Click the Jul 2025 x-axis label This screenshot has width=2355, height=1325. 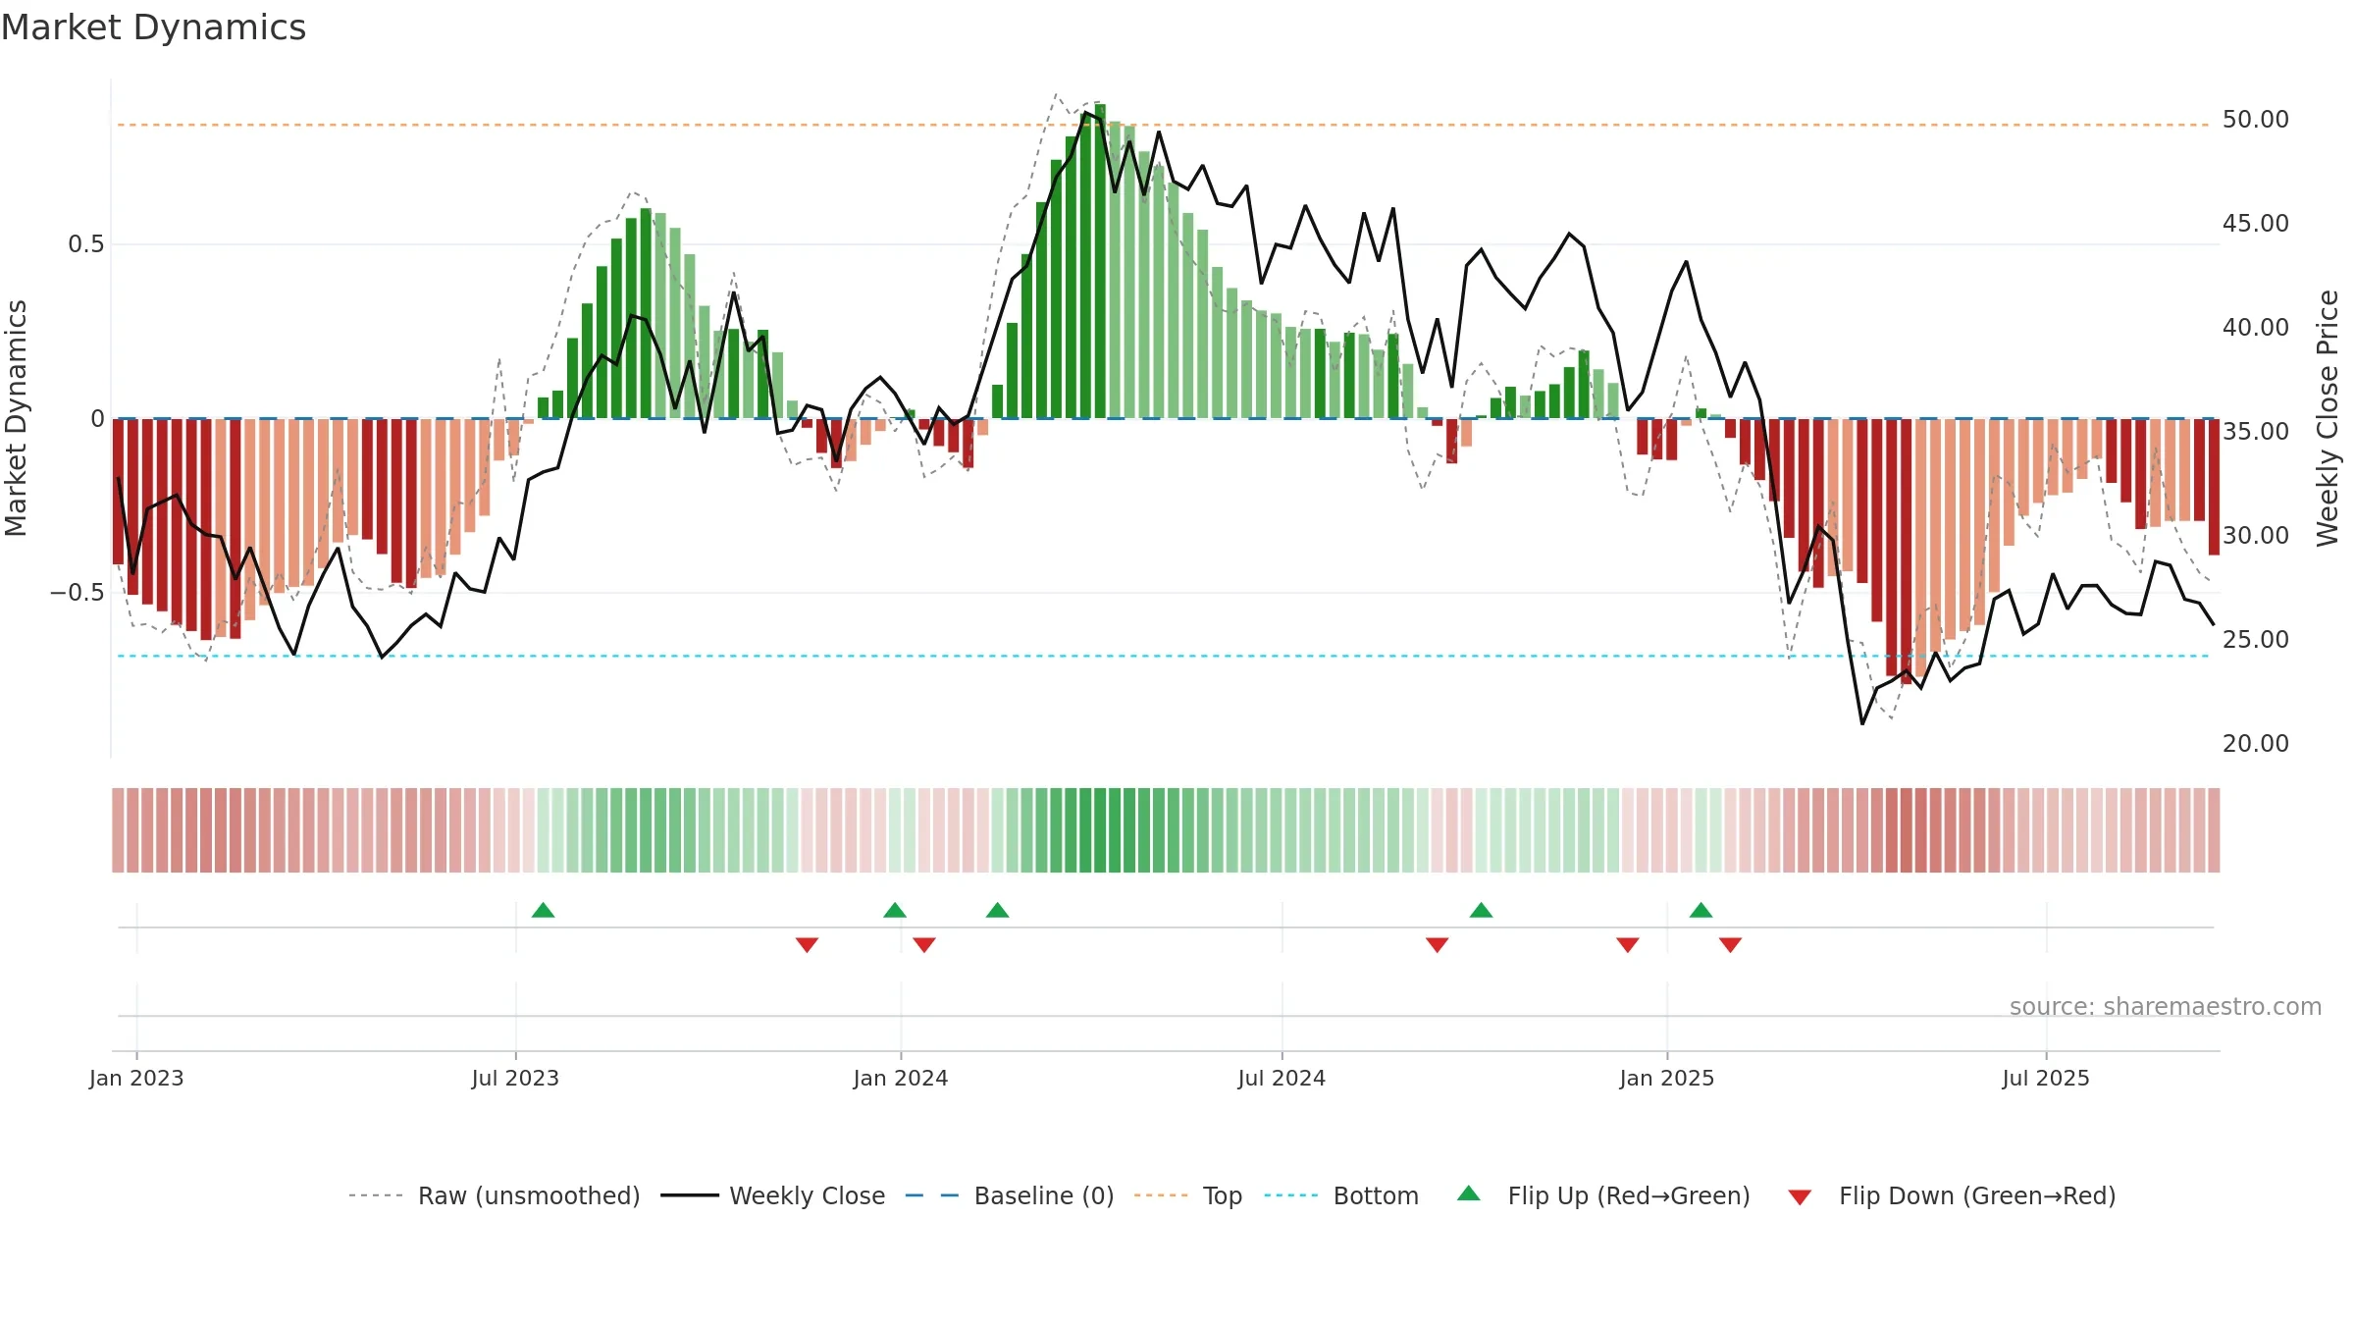2046,1078
